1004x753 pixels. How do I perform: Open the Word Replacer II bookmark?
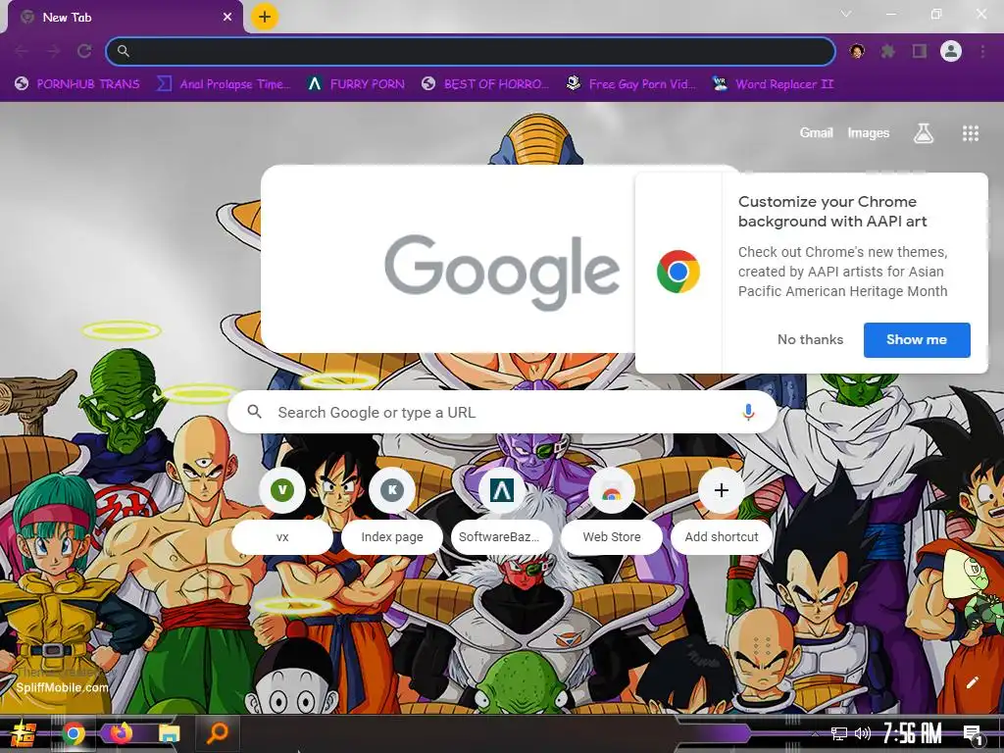pyautogui.click(x=773, y=84)
